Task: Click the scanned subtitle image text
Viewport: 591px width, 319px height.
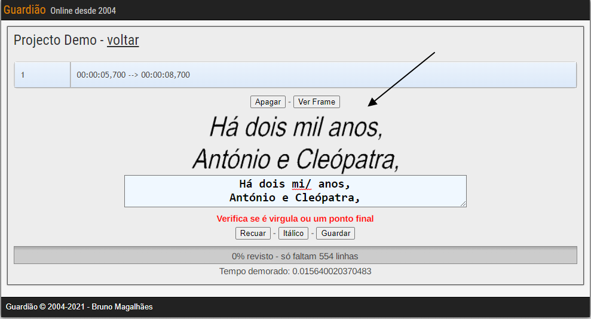Action: pos(295,143)
